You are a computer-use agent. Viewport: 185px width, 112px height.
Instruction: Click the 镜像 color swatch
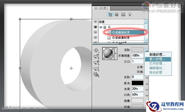pos(137,101)
